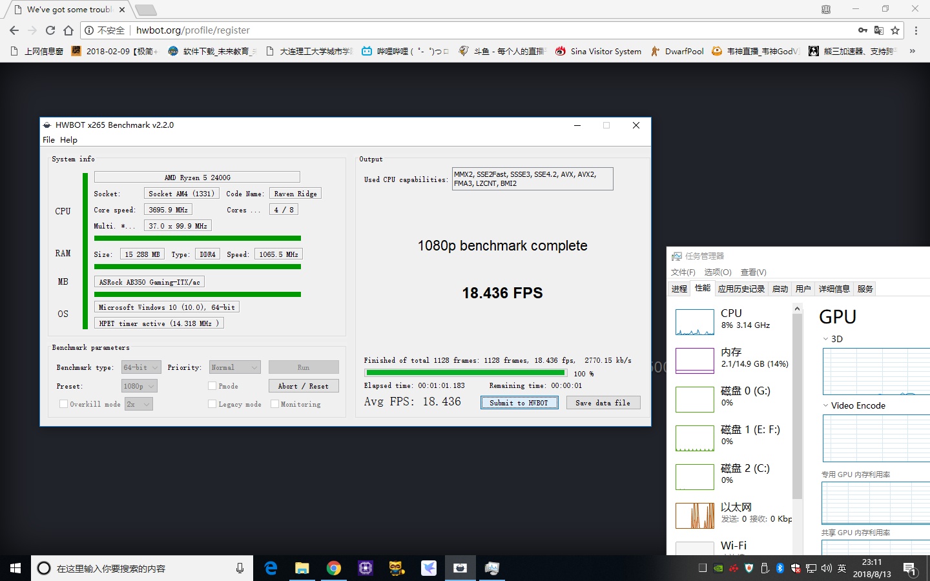930x581 pixels.
Task: Click the Bluetooth tray icon
Action: coord(780,568)
